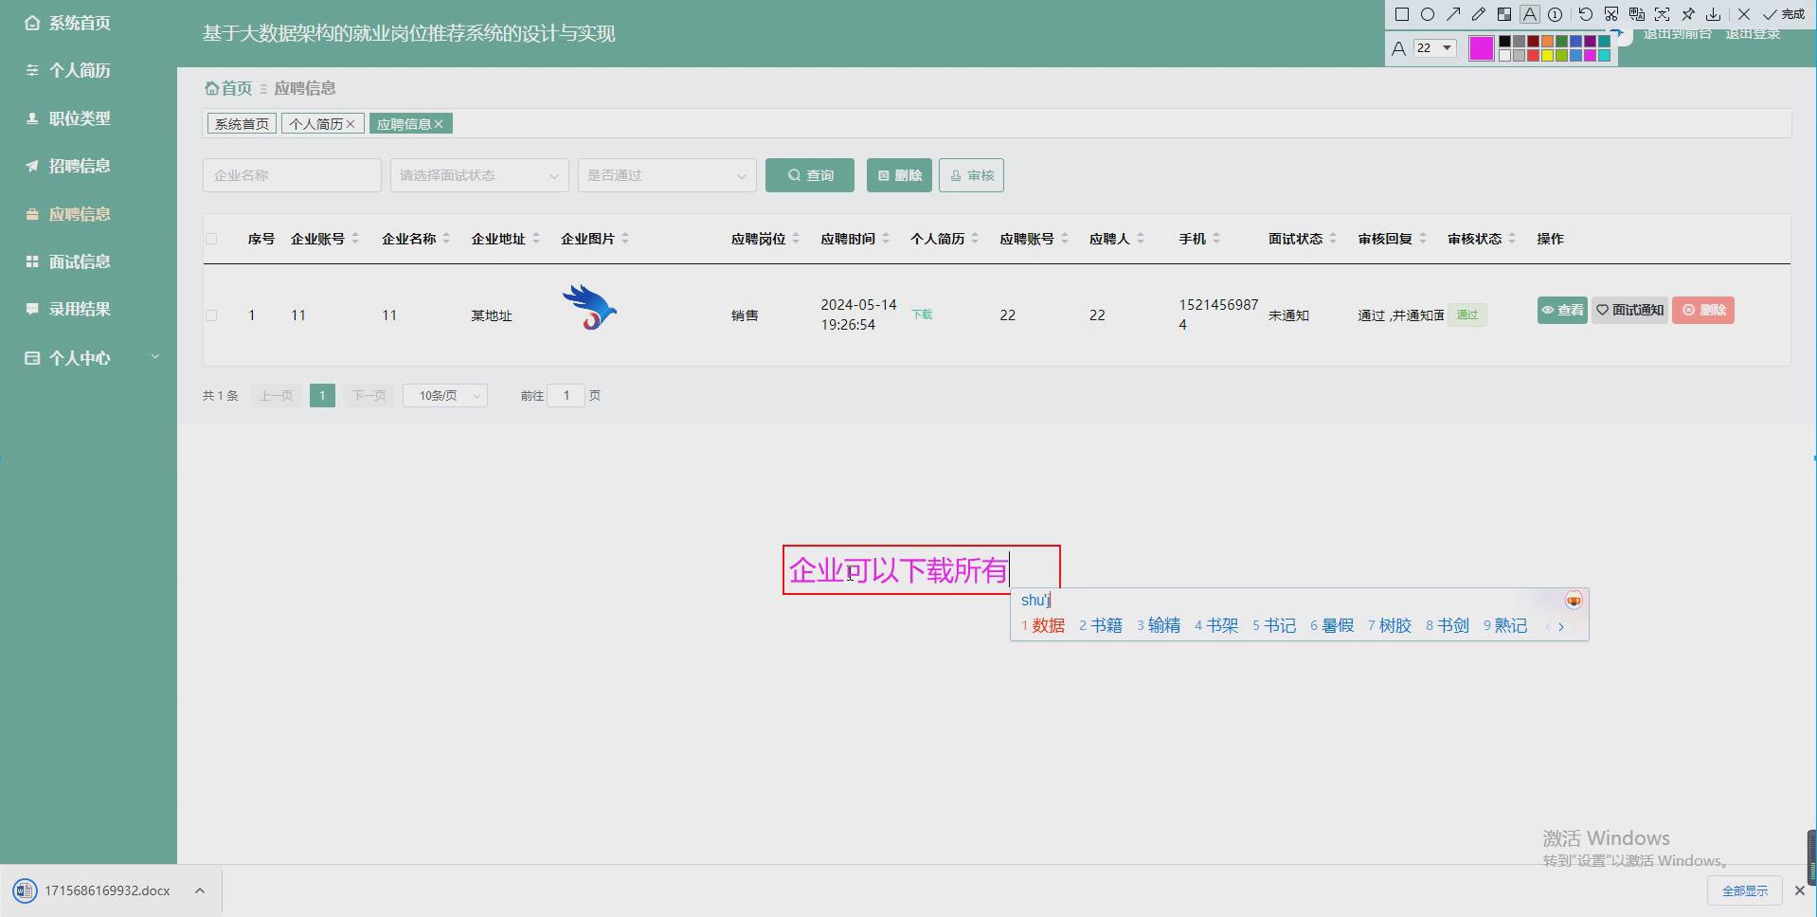The height and width of the screenshot is (917, 1817).
Task: Click the 审核 review button
Action: tap(971, 175)
